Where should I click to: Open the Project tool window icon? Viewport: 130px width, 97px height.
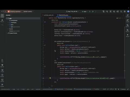click(2, 16)
